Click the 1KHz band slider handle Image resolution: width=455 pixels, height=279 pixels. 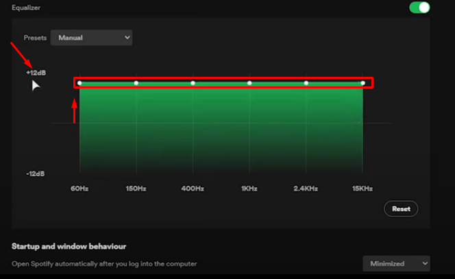point(249,83)
